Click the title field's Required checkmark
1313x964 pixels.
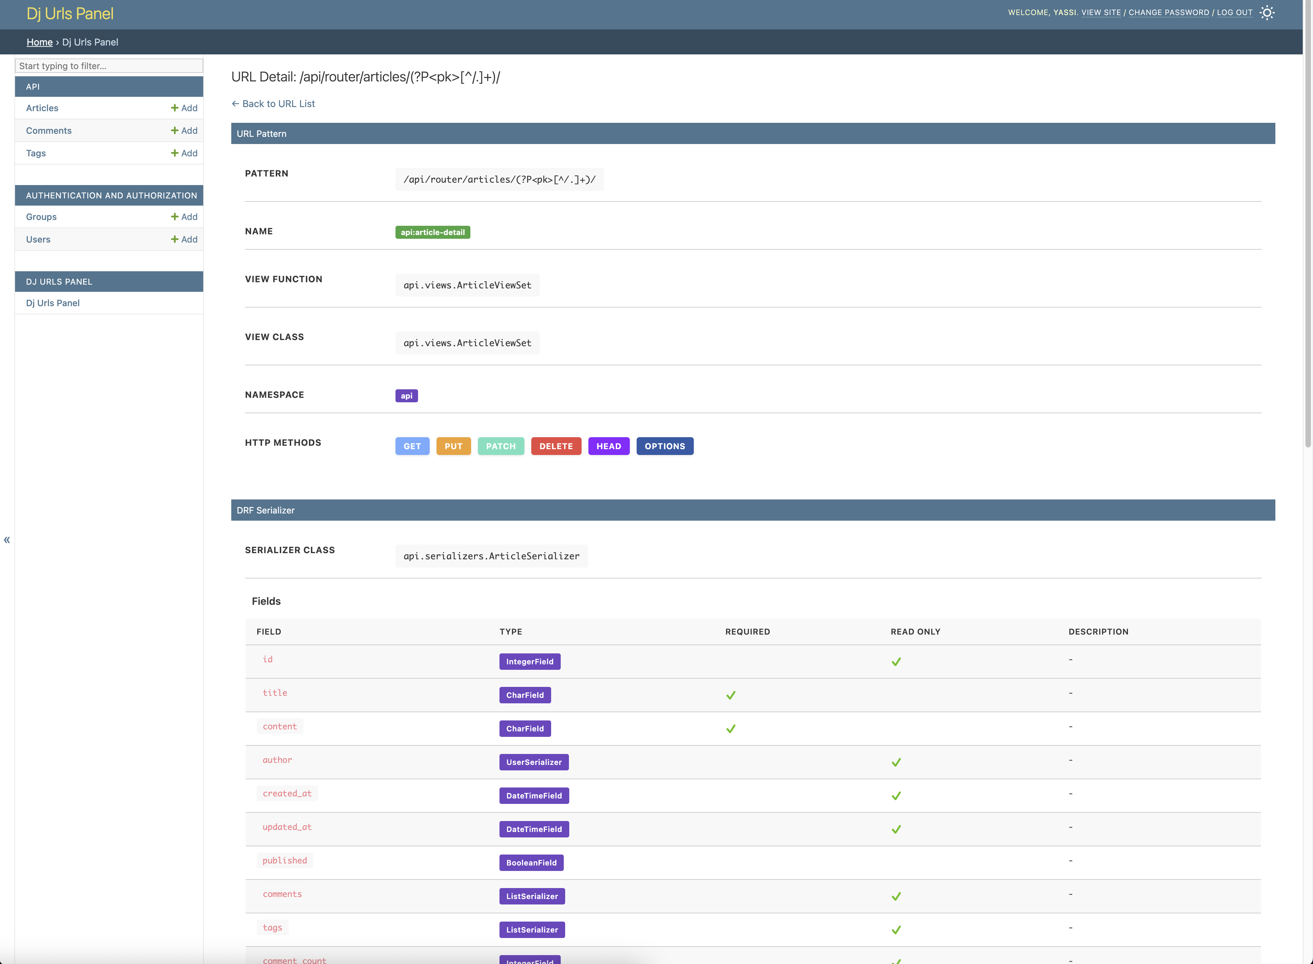[731, 695]
